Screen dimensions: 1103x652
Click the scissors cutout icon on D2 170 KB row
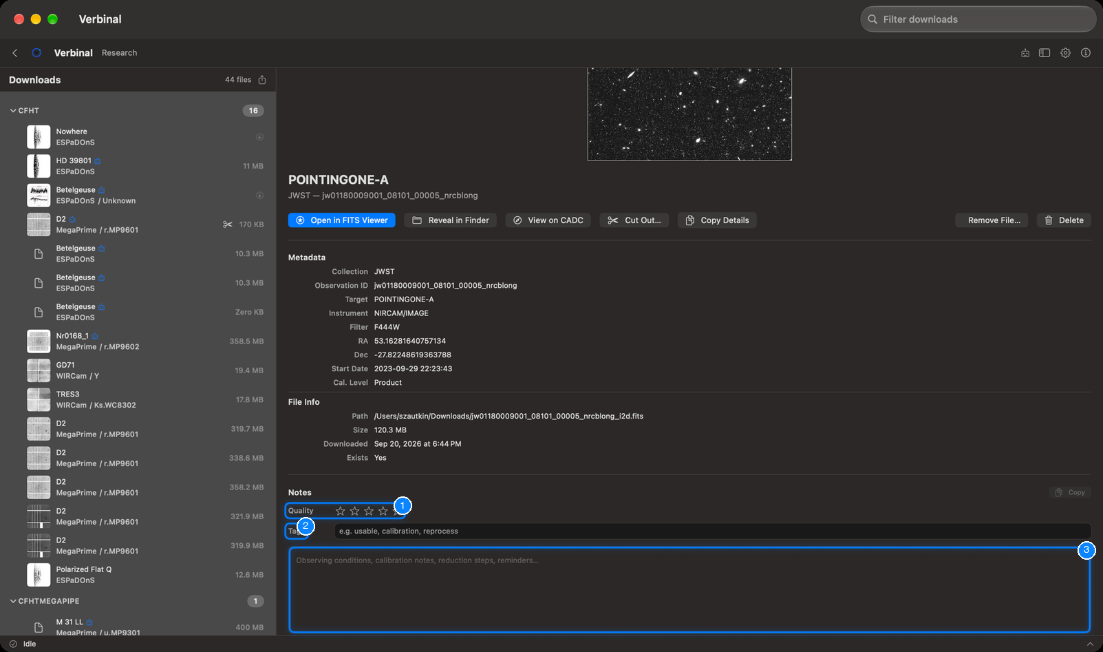[x=228, y=224]
